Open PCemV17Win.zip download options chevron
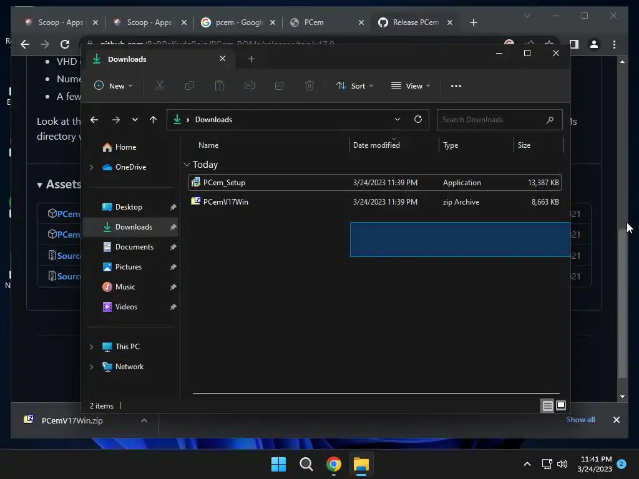Screen dimensions: 639x479 [144, 420]
